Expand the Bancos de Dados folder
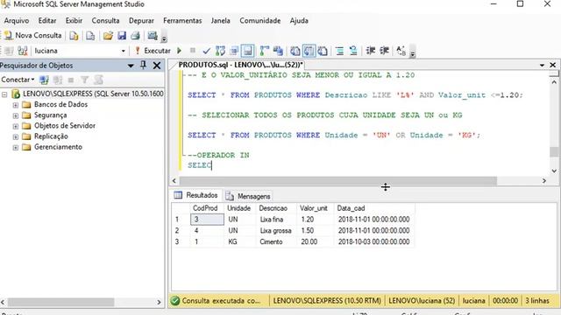This screenshot has height=315, width=561. (x=16, y=105)
